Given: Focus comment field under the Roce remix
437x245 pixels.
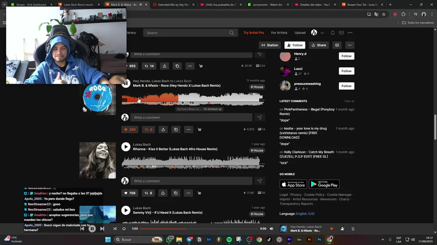Looking at the screenshot, I should (191, 117).
